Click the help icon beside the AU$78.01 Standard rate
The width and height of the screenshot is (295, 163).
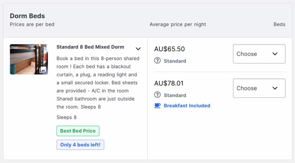tap(157, 95)
